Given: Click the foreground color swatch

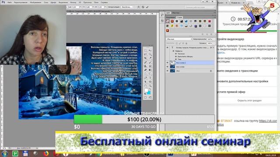Looking at the screenshot, I should (x=146, y=90).
